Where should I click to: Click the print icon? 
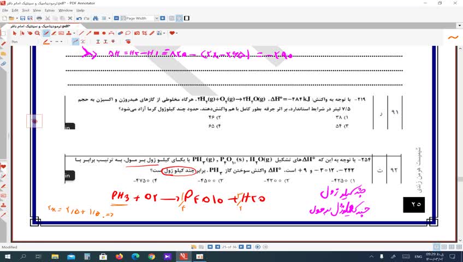coord(39,19)
